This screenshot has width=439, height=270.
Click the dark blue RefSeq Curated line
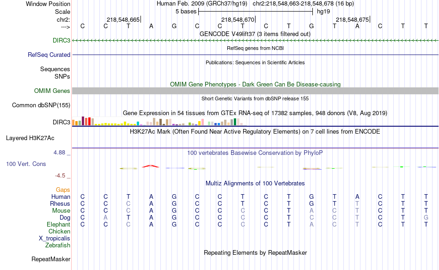tap(255, 55)
